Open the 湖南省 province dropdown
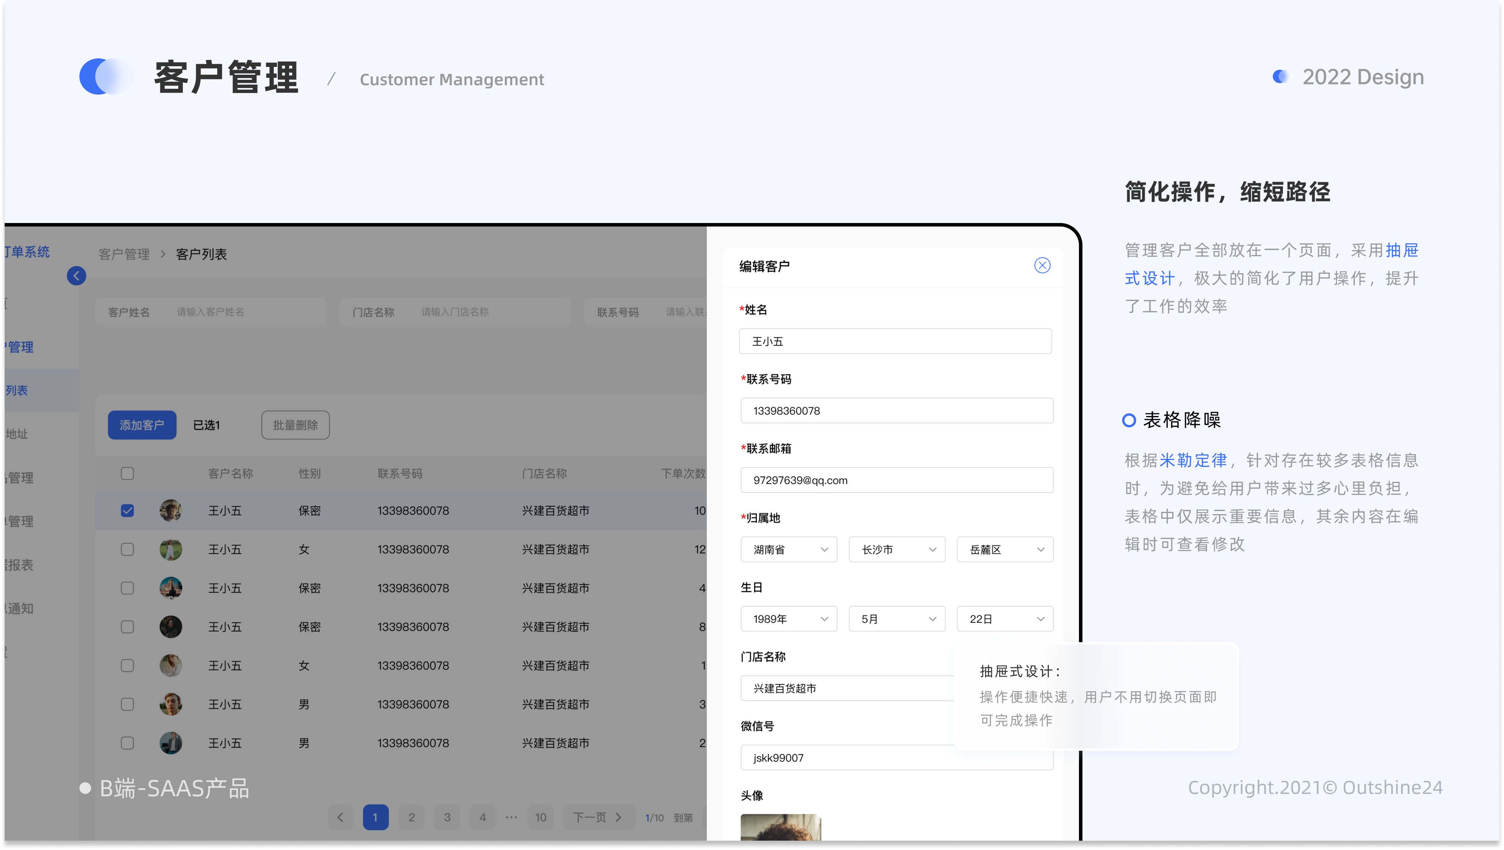The image size is (1504, 850). 789,550
